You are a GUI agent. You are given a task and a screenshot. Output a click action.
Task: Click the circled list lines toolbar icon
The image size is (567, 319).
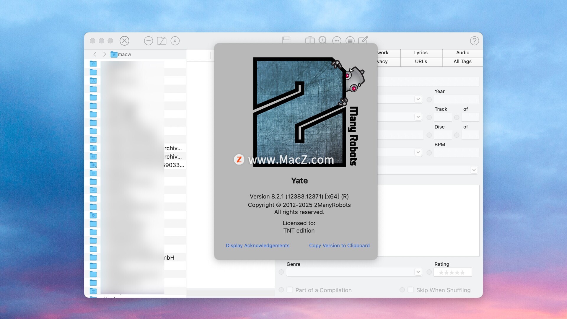350,40
